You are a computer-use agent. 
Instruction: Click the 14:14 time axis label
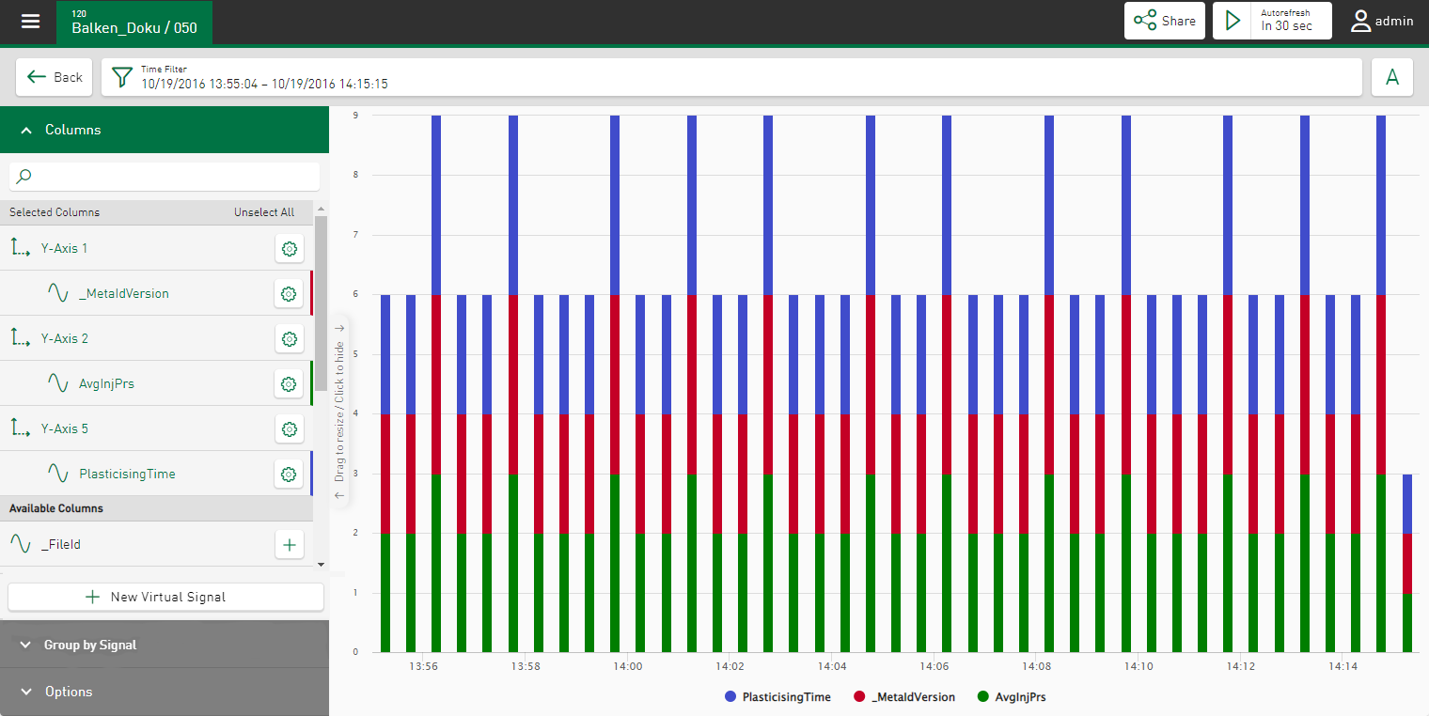click(1343, 666)
